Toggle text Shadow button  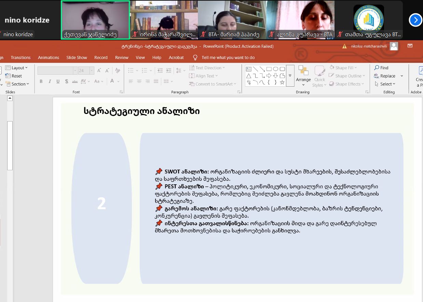point(66,81)
